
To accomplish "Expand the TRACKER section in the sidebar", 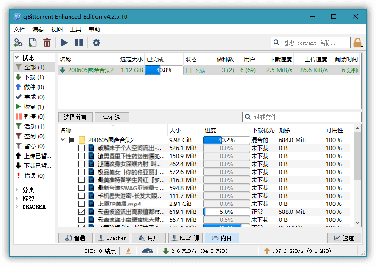I will click(17, 207).
